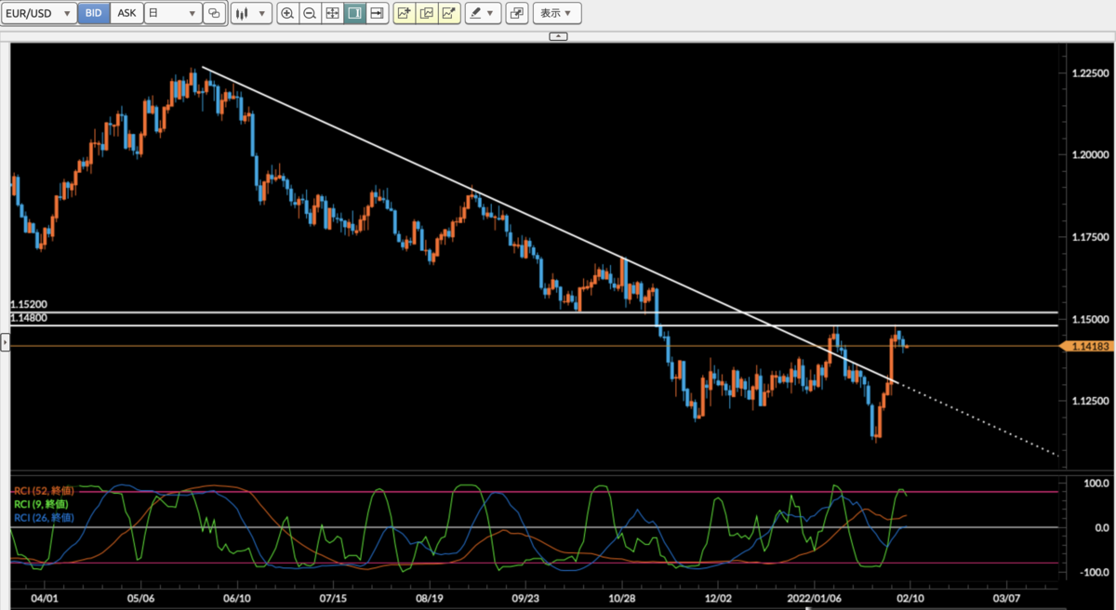Collapse the chart with the top chevron
The height and width of the screenshot is (610, 1116).
[x=557, y=35]
